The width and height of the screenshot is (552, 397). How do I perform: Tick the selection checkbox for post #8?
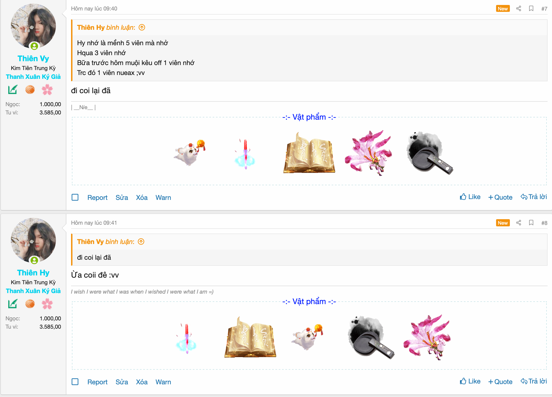[x=75, y=382]
